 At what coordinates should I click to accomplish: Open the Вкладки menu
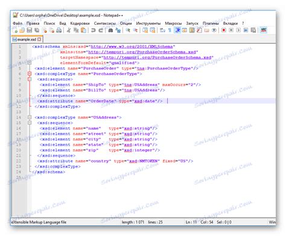pyautogui.click(x=230, y=24)
